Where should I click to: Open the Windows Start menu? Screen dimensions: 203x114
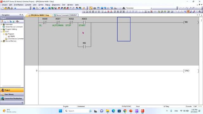(x=60, y=111)
